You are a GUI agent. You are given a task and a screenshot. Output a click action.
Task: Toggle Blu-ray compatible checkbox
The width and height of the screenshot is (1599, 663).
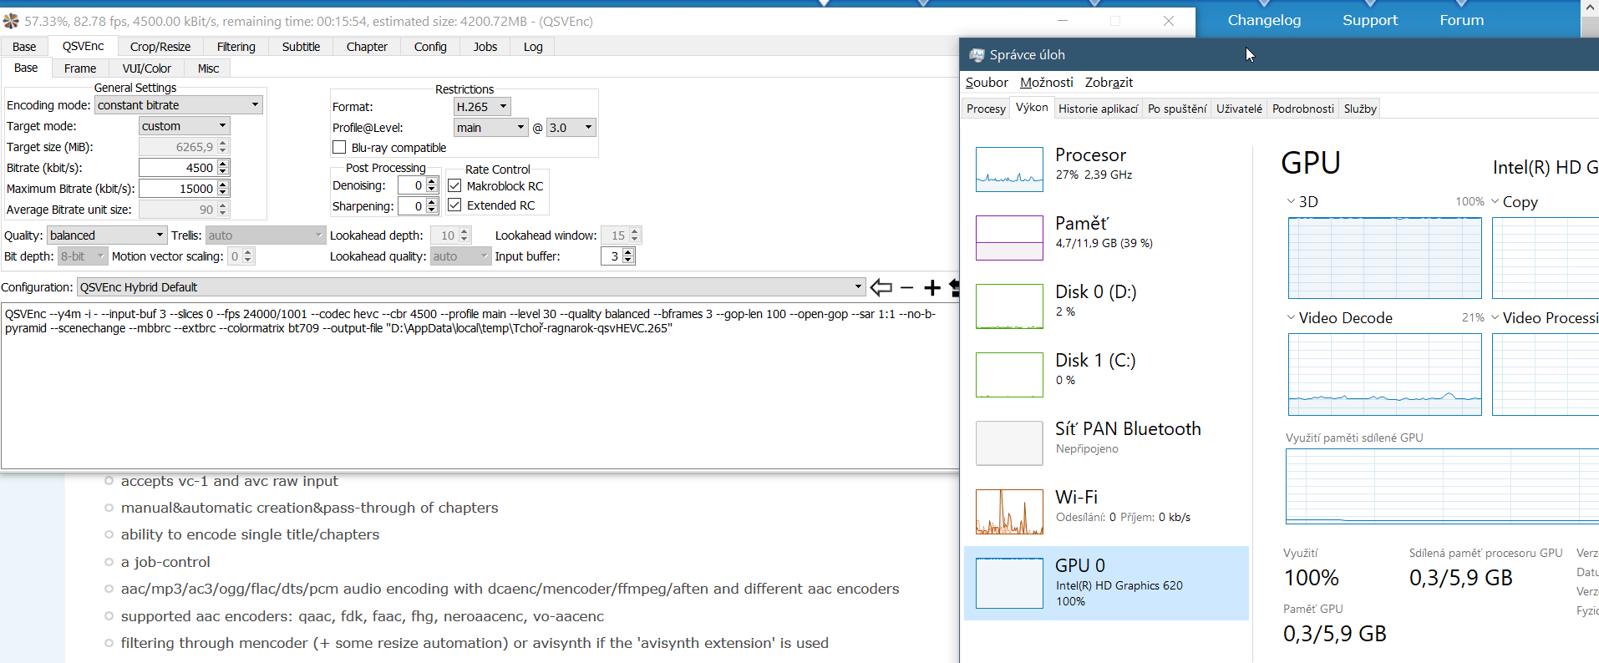(339, 148)
